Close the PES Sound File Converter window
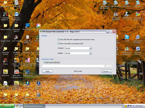This screenshot has width=145, height=108. tap(114, 32)
